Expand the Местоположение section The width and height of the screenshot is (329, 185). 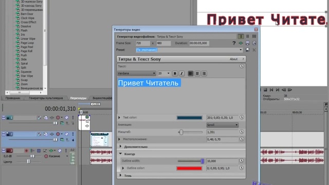(x=119, y=139)
